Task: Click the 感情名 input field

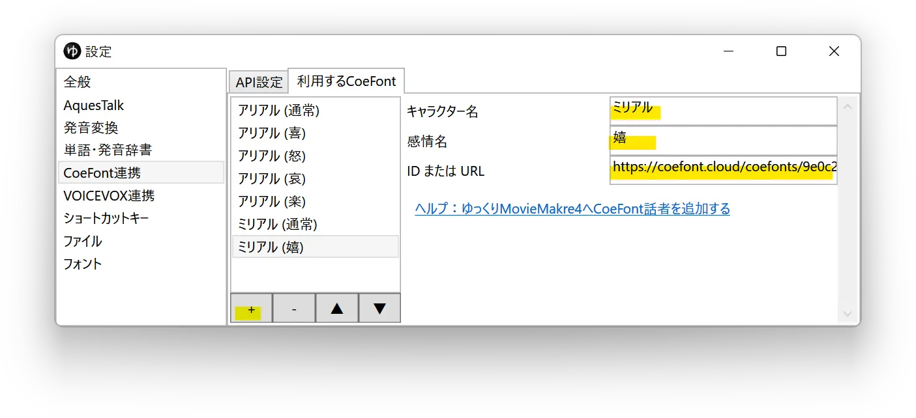Action: click(723, 140)
